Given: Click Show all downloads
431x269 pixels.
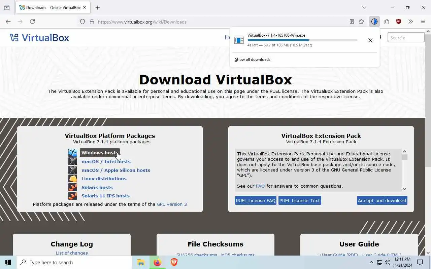Looking at the screenshot, I should tap(253, 60).
